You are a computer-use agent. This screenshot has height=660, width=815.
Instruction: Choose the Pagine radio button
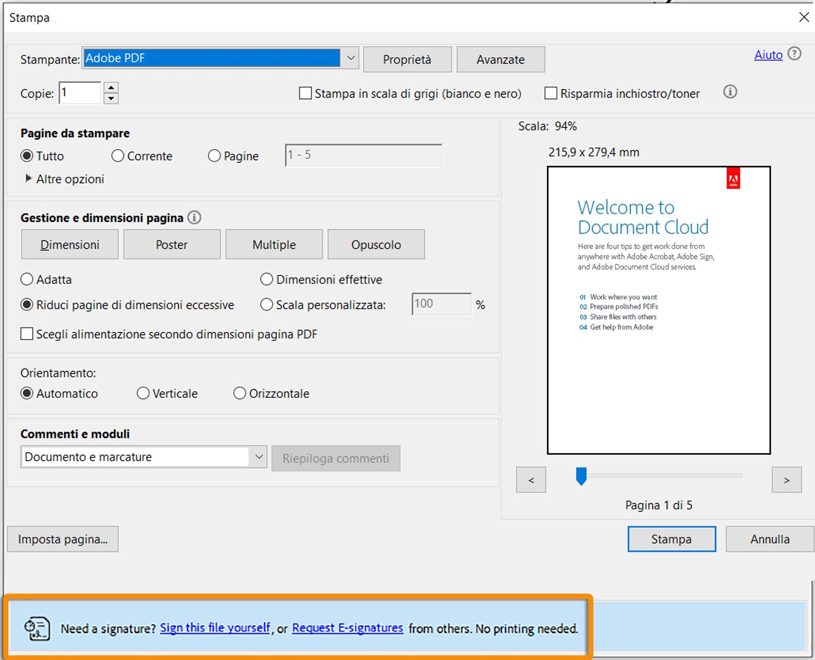[x=214, y=156]
